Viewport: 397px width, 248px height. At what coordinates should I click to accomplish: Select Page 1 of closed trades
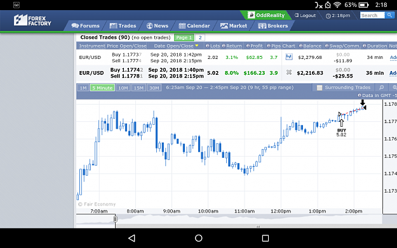(x=184, y=37)
